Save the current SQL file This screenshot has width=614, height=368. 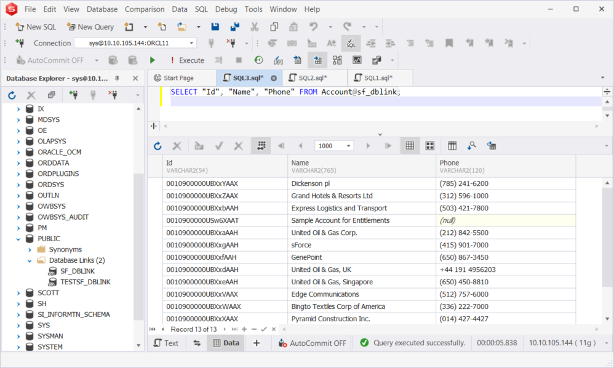(x=216, y=26)
